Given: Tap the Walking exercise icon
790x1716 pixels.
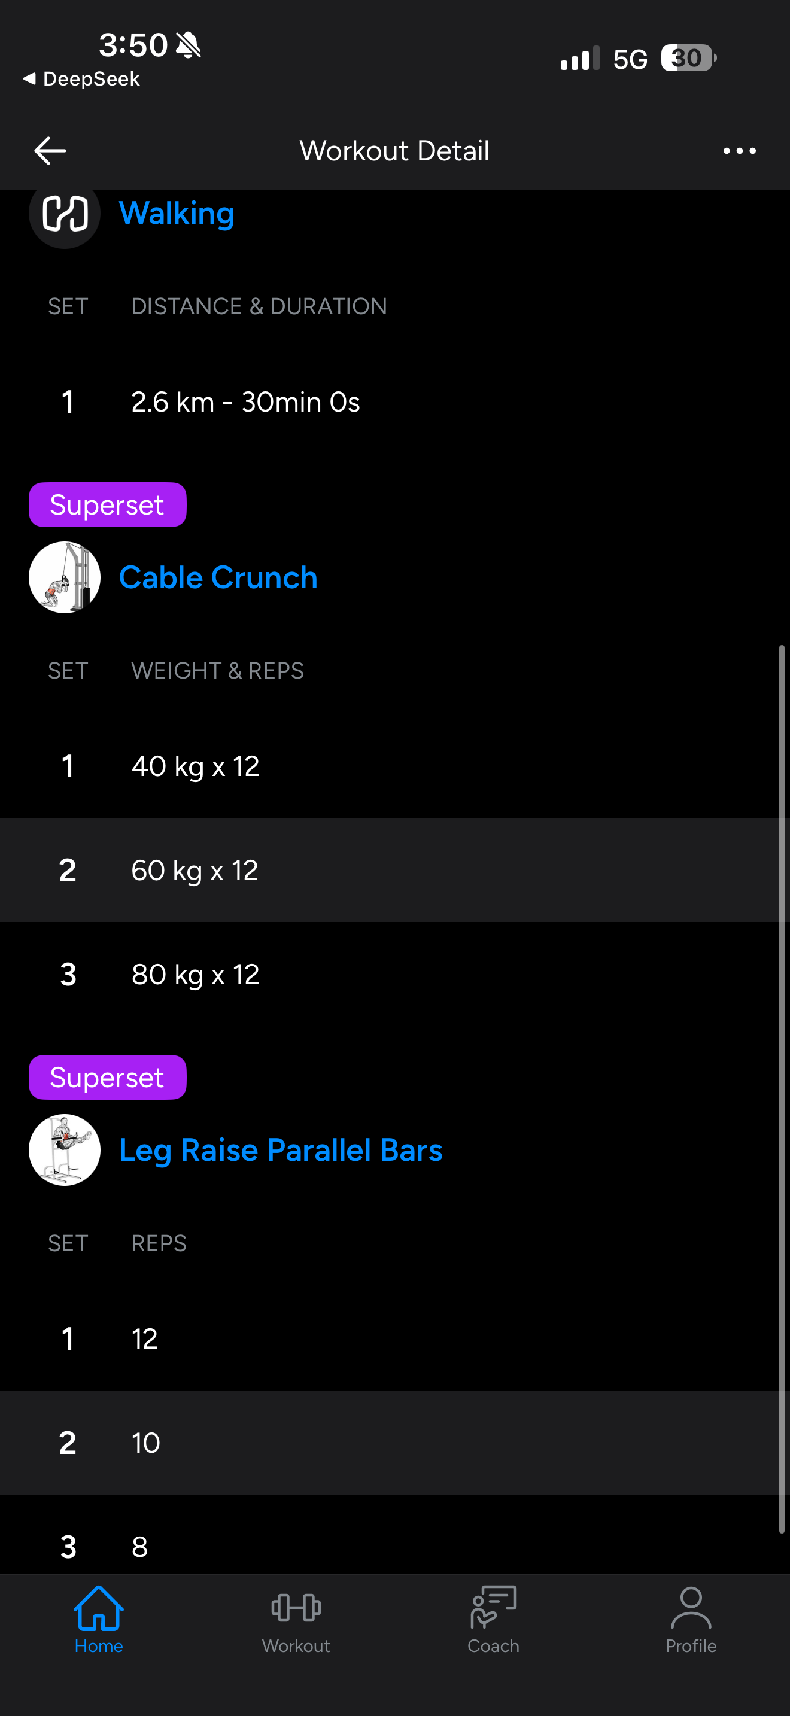Looking at the screenshot, I should (65, 214).
